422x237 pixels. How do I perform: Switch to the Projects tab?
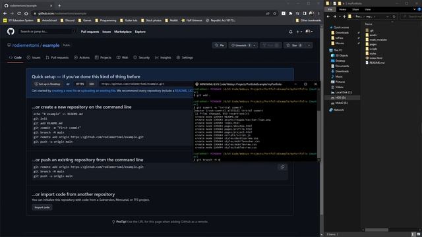click(x=103, y=57)
